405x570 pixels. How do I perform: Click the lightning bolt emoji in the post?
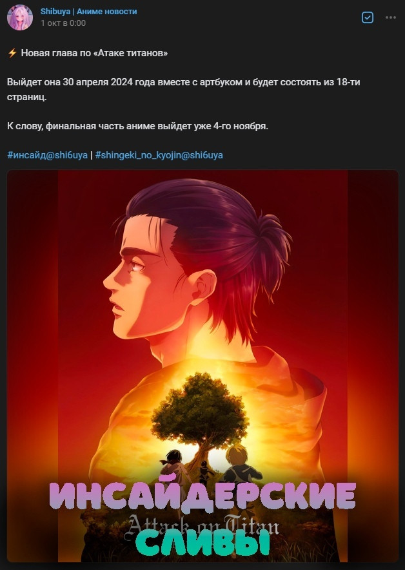pos(12,53)
